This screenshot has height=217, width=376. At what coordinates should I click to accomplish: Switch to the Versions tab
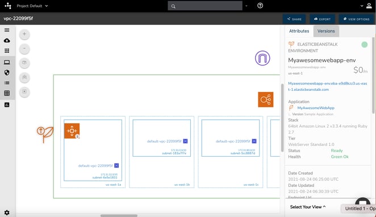[x=326, y=31]
